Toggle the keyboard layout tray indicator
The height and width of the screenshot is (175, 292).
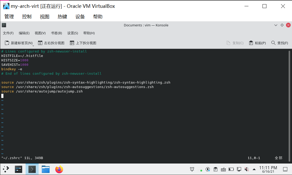[x=223, y=169]
